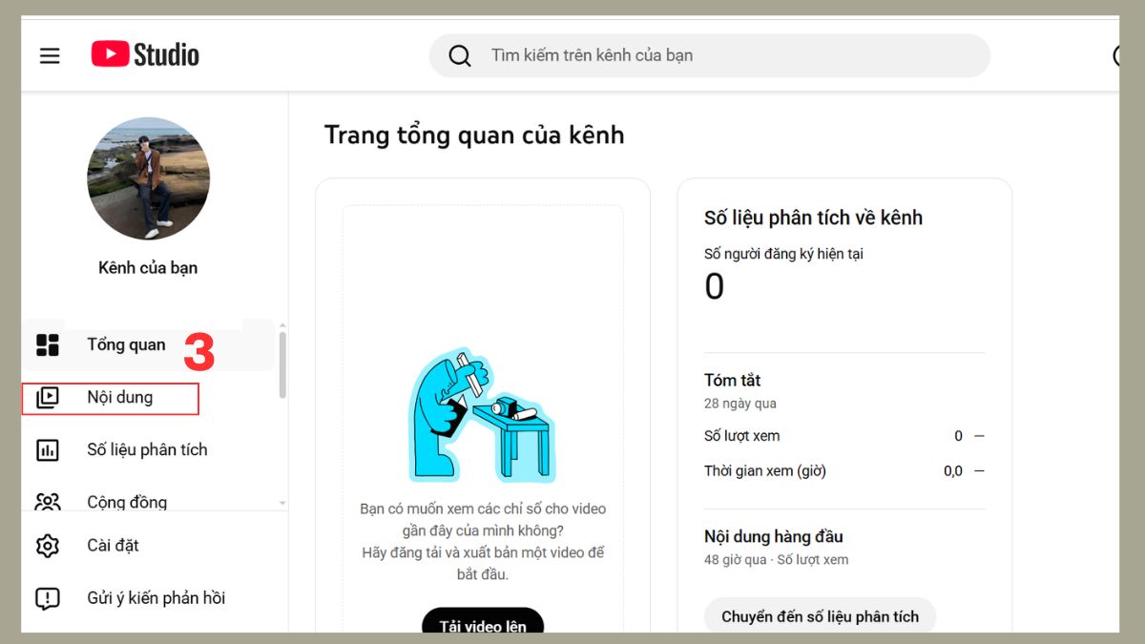Image resolution: width=1145 pixels, height=644 pixels.
Task: Click the Số lượt xem row label
Action: coord(741,436)
